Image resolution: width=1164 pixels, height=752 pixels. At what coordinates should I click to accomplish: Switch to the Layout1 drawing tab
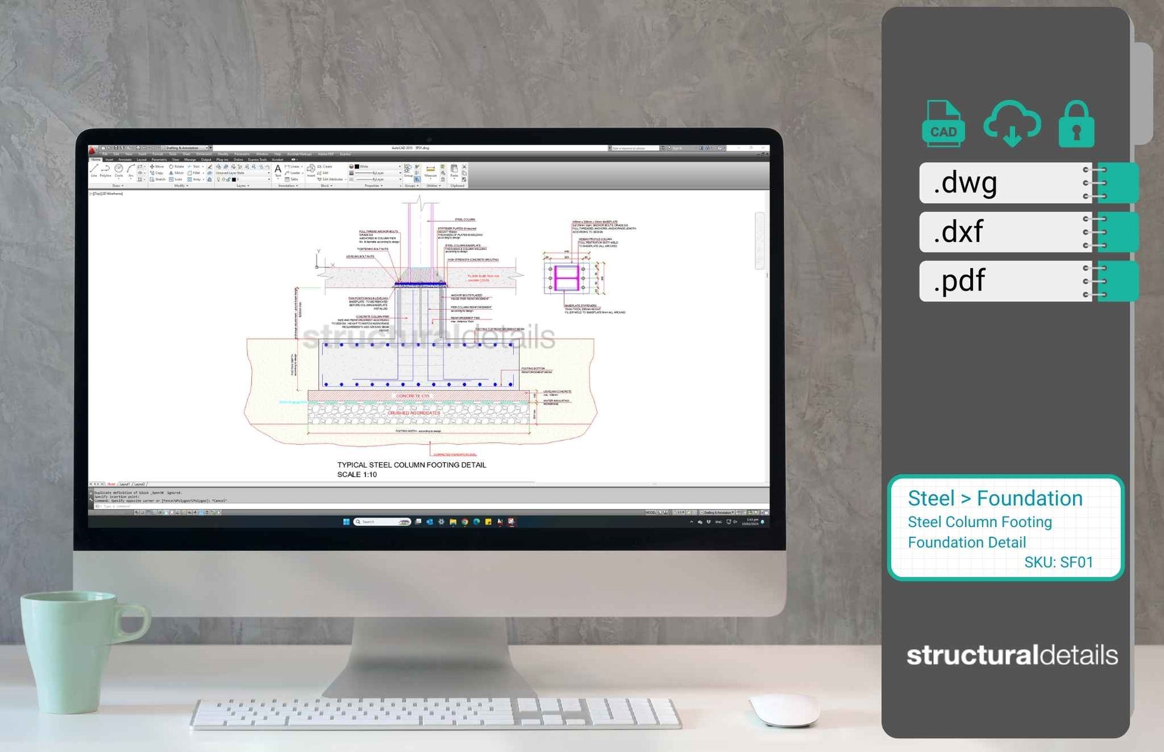[125, 484]
